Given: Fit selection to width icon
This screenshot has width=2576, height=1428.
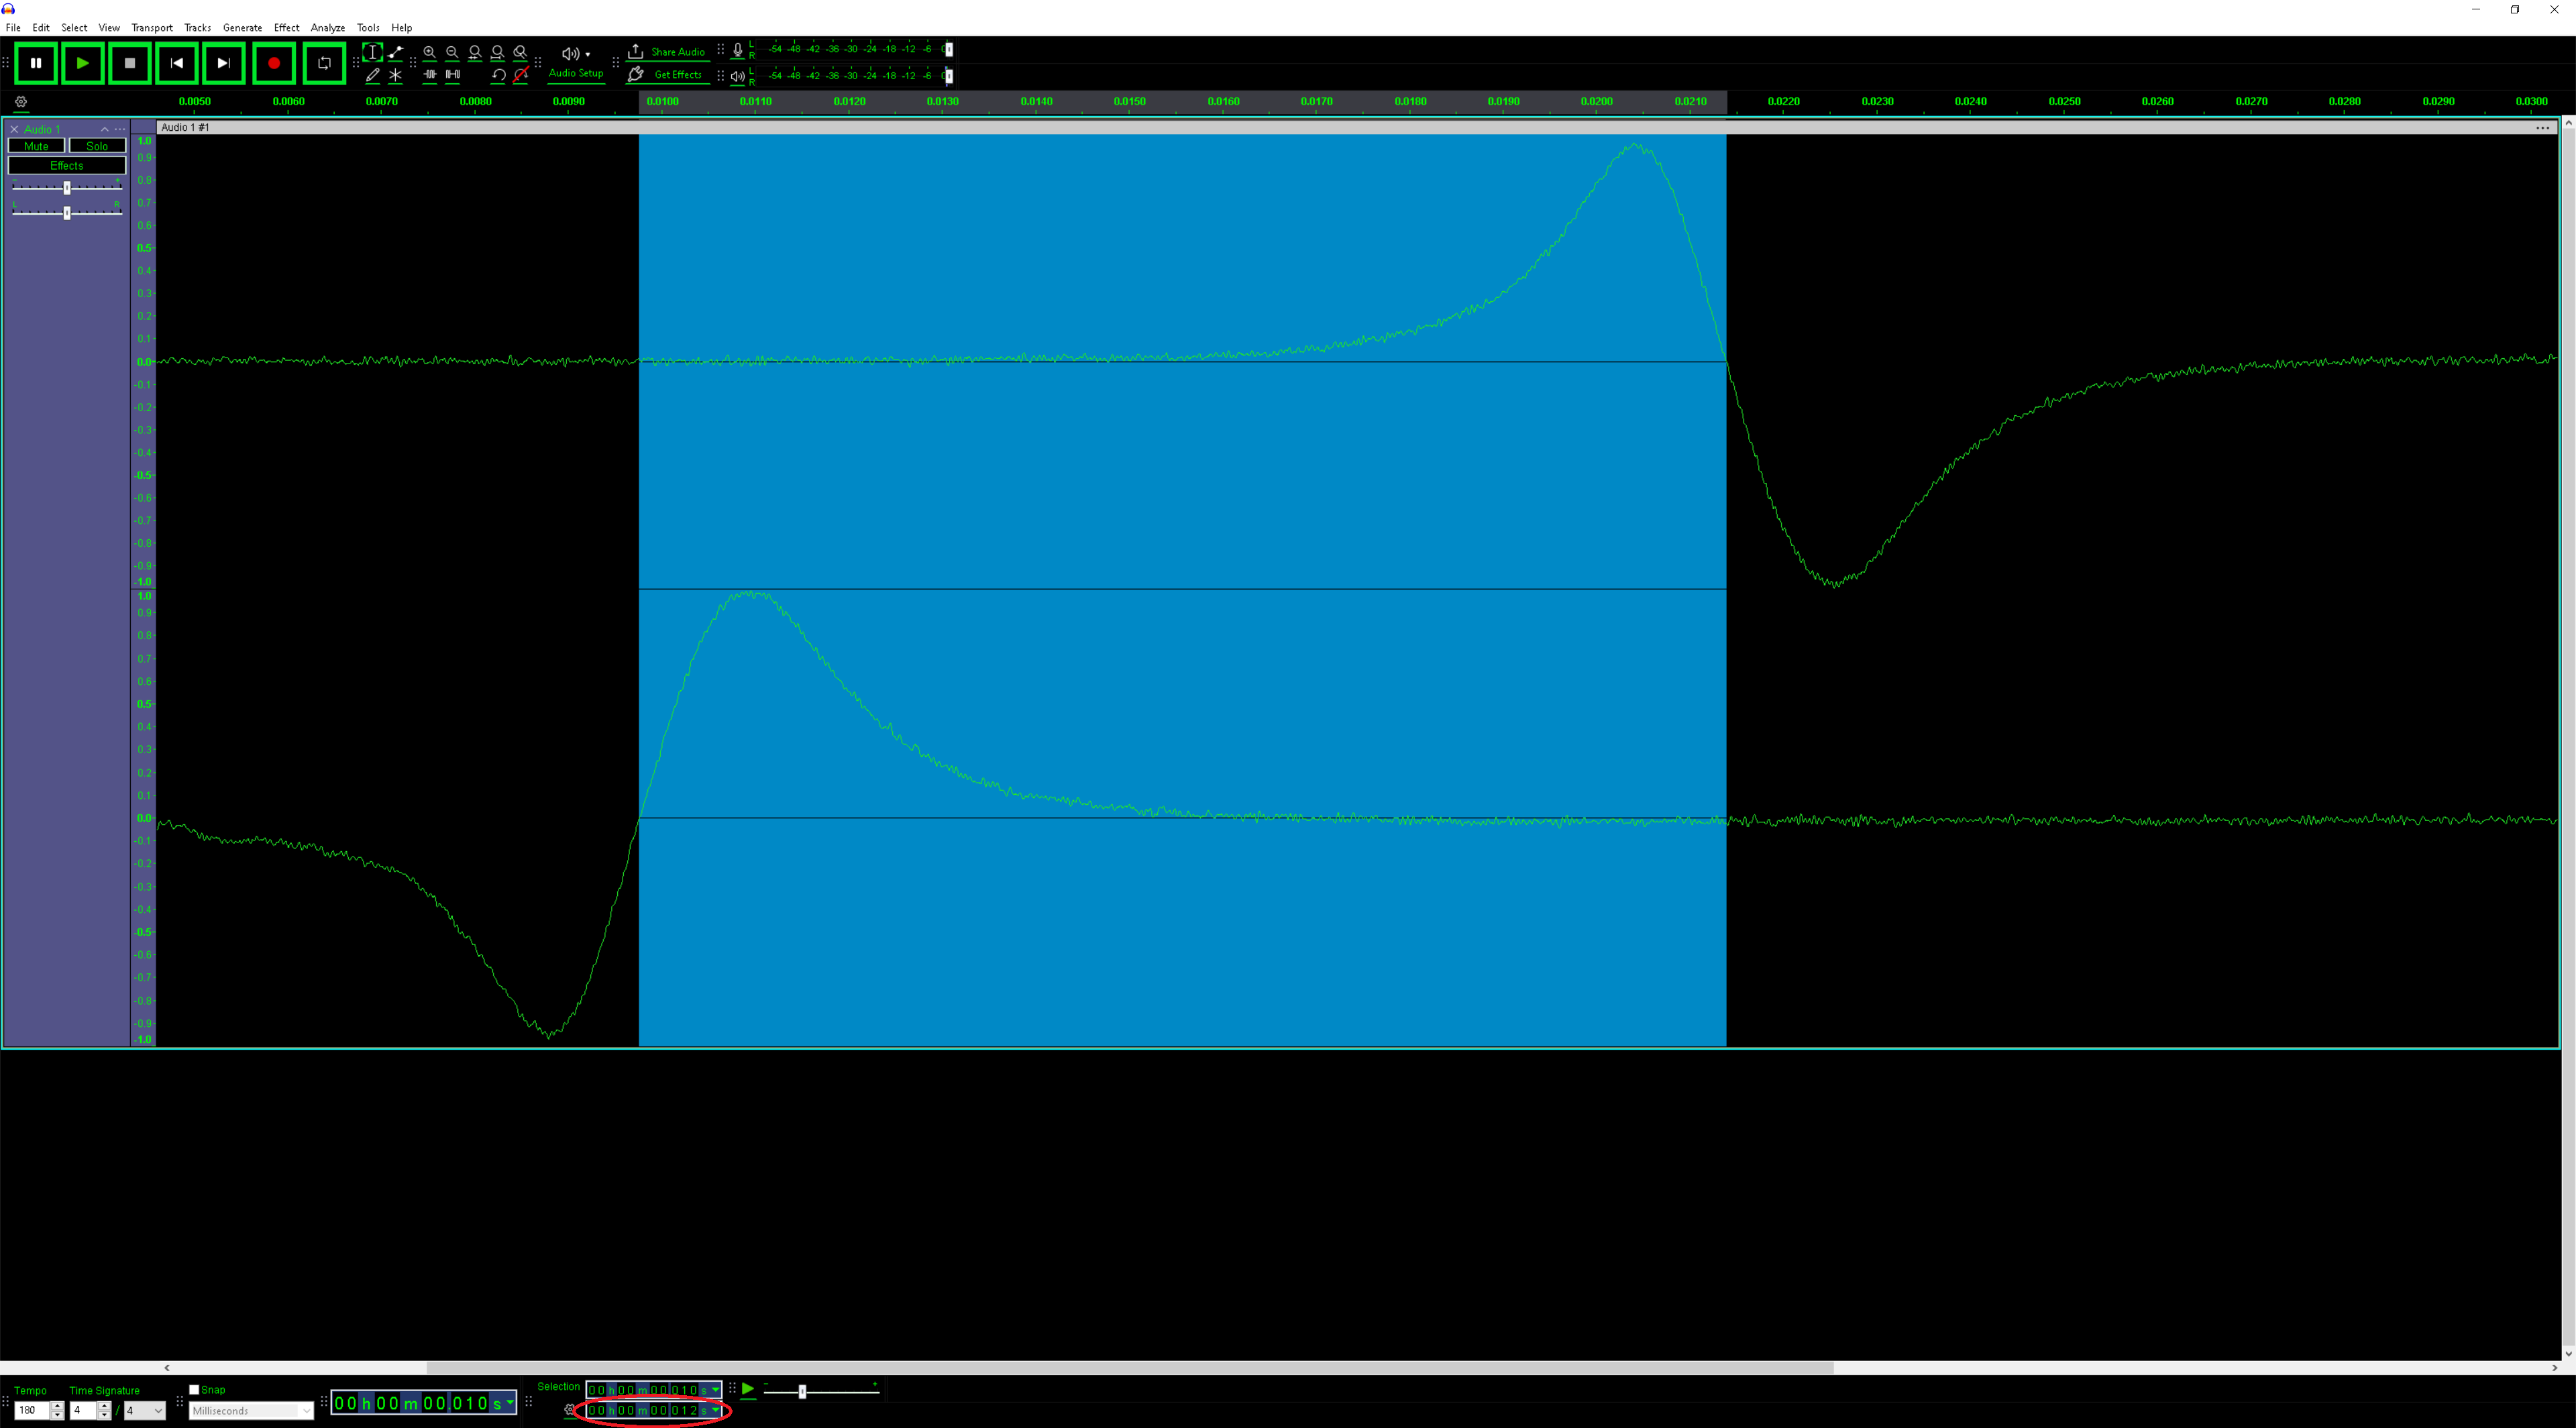Looking at the screenshot, I should tap(475, 52).
